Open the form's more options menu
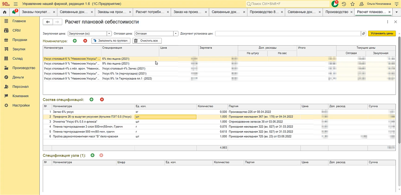The height and width of the screenshot is (195, 401). pos(387,22)
